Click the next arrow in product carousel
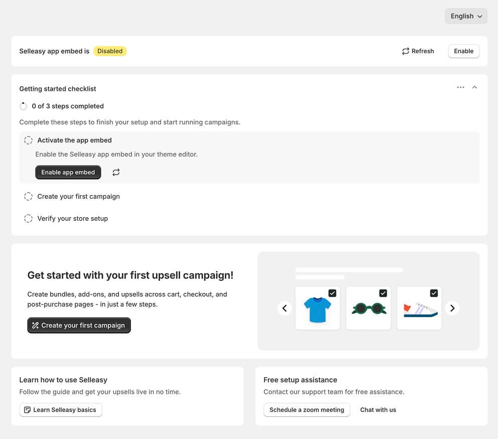498x439 pixels. (452, 308)
